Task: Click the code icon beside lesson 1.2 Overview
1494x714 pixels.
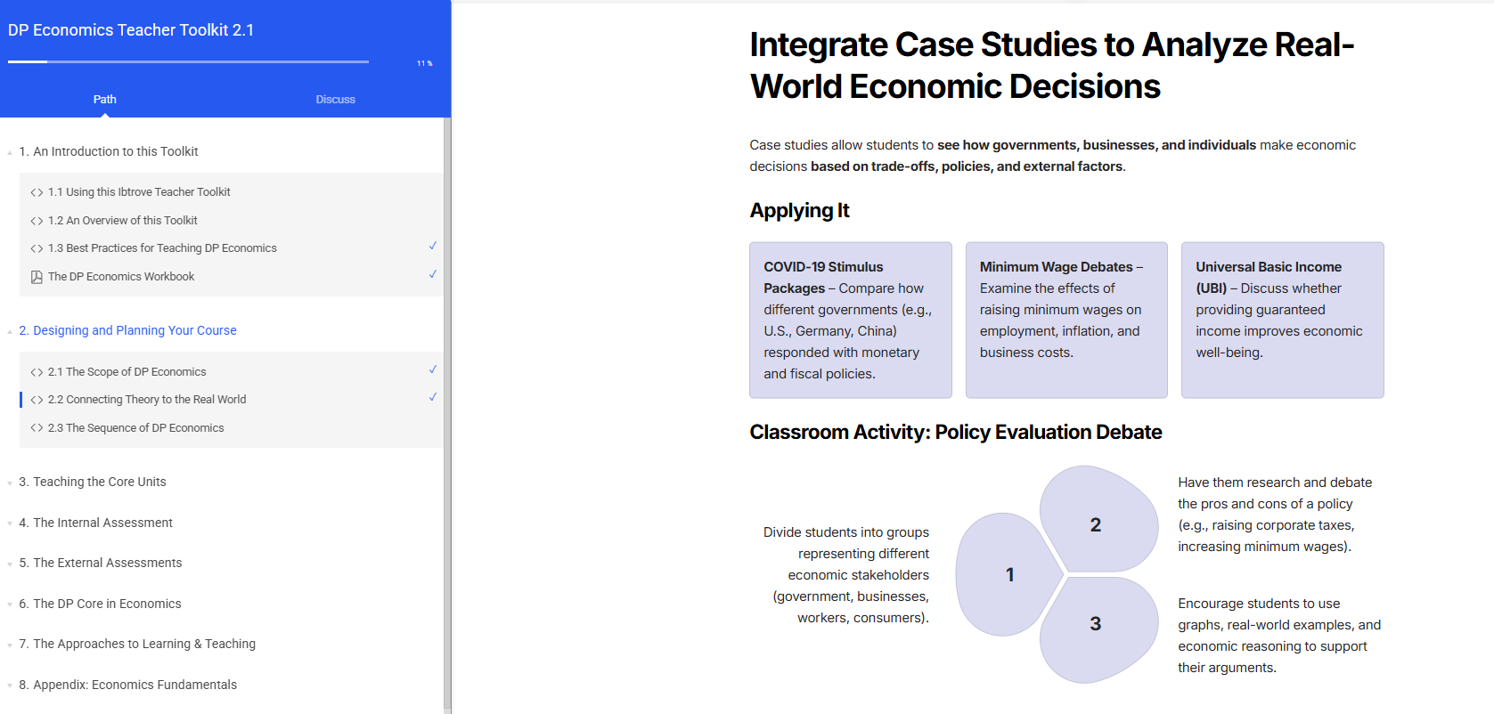Action: pyautogui.click(x=37, y=221)
